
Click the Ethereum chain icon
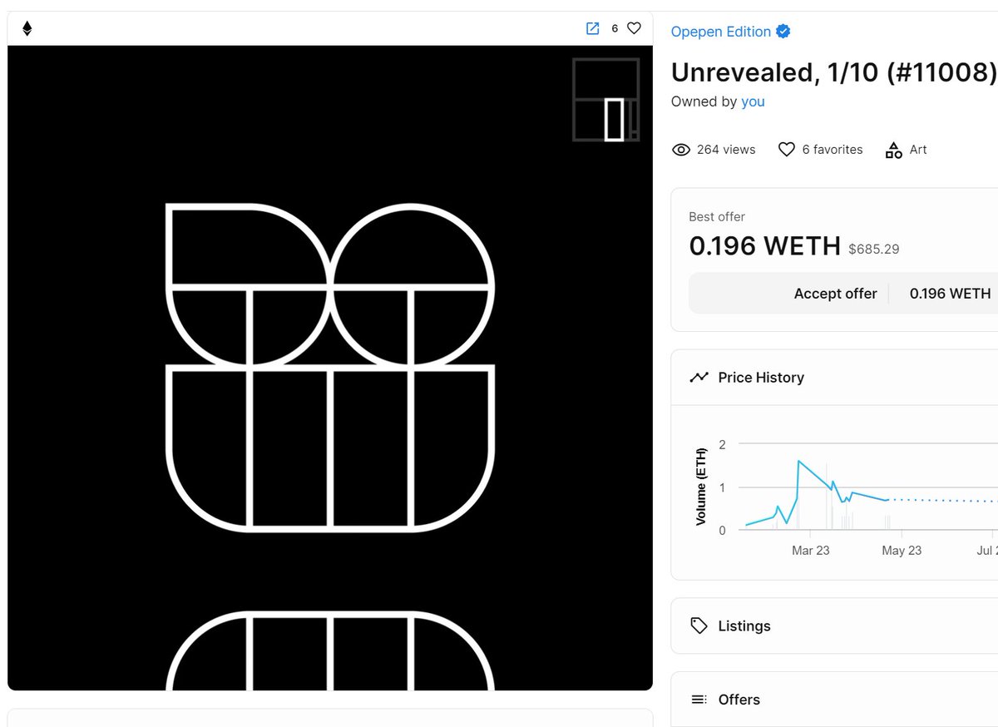27,29
